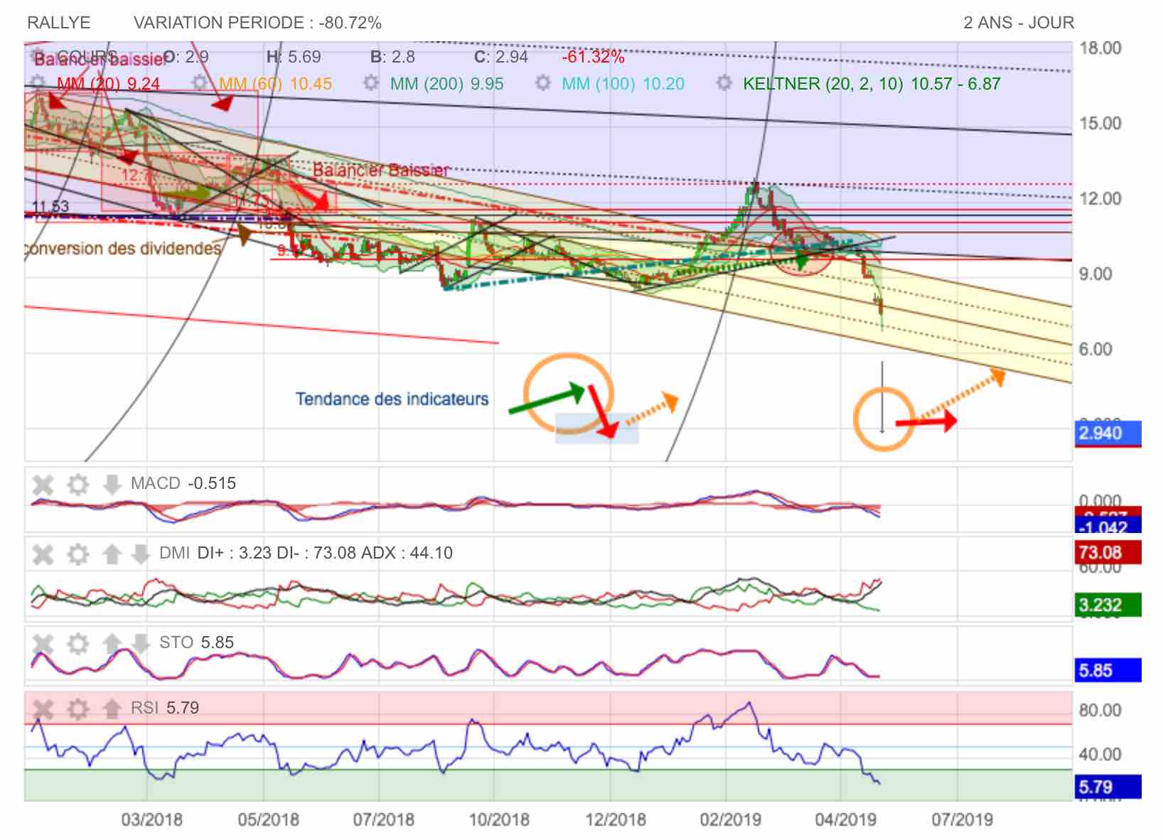Move the STO panel down
The image size is (1163, 840).
click(141, 644)
